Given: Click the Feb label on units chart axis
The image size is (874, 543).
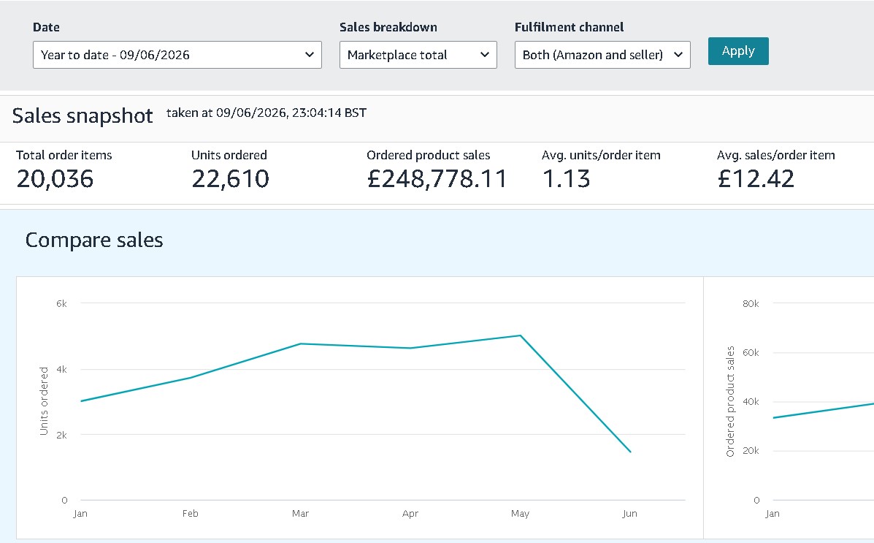Looking at the screenshot, I should (190, 514).
